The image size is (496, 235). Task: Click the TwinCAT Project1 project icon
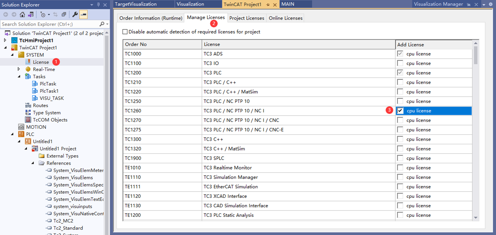click(x=14, y=48)
